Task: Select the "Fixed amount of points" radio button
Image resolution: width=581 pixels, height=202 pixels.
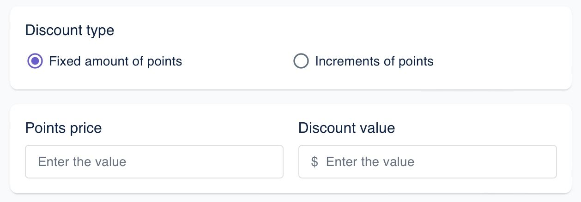Action: (35, 61)
